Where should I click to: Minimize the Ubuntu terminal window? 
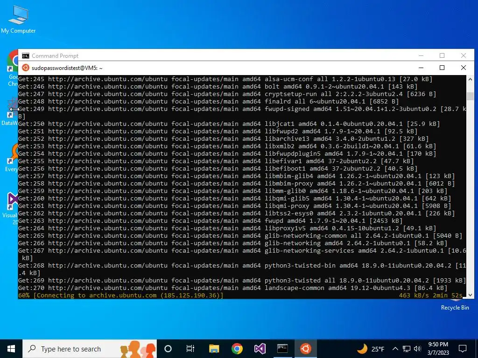[x=421, y=68]
